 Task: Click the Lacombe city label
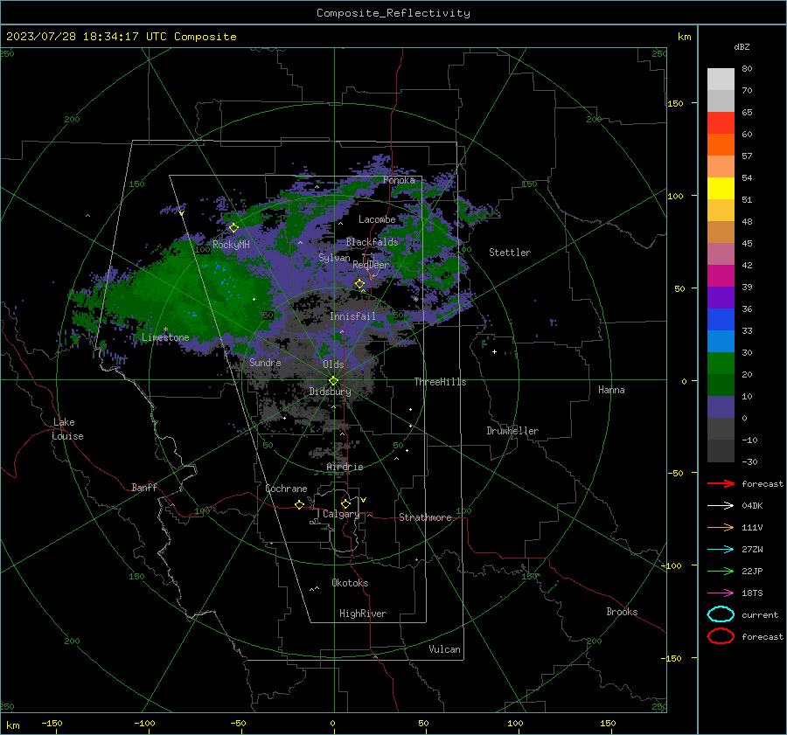point(377,219)
